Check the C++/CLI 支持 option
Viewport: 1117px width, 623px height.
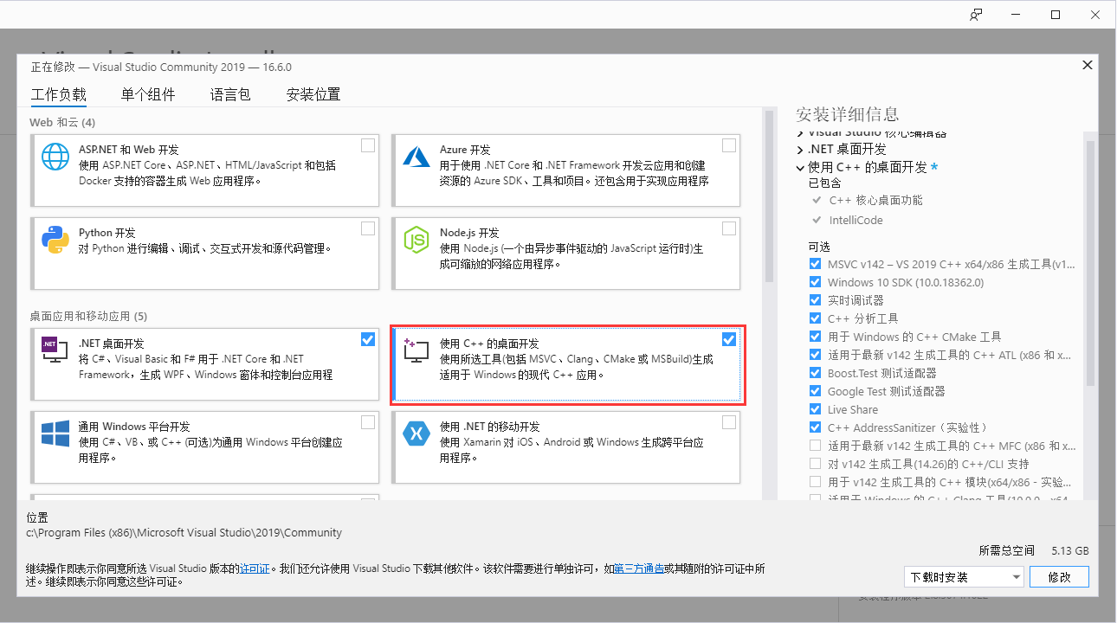[x=815, y=464]
